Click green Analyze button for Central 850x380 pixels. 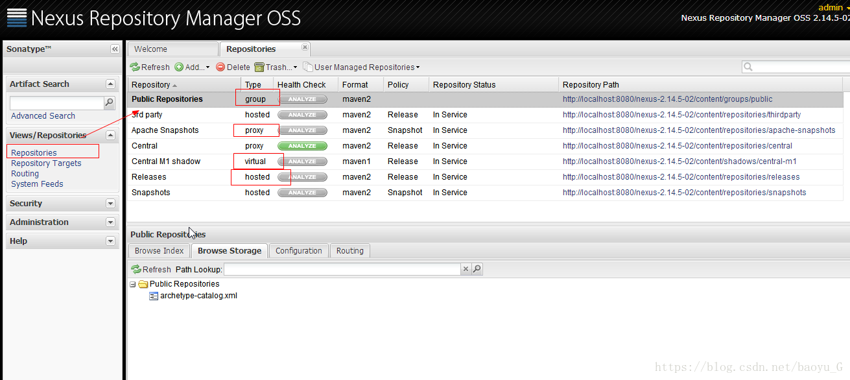click(302, 146)
